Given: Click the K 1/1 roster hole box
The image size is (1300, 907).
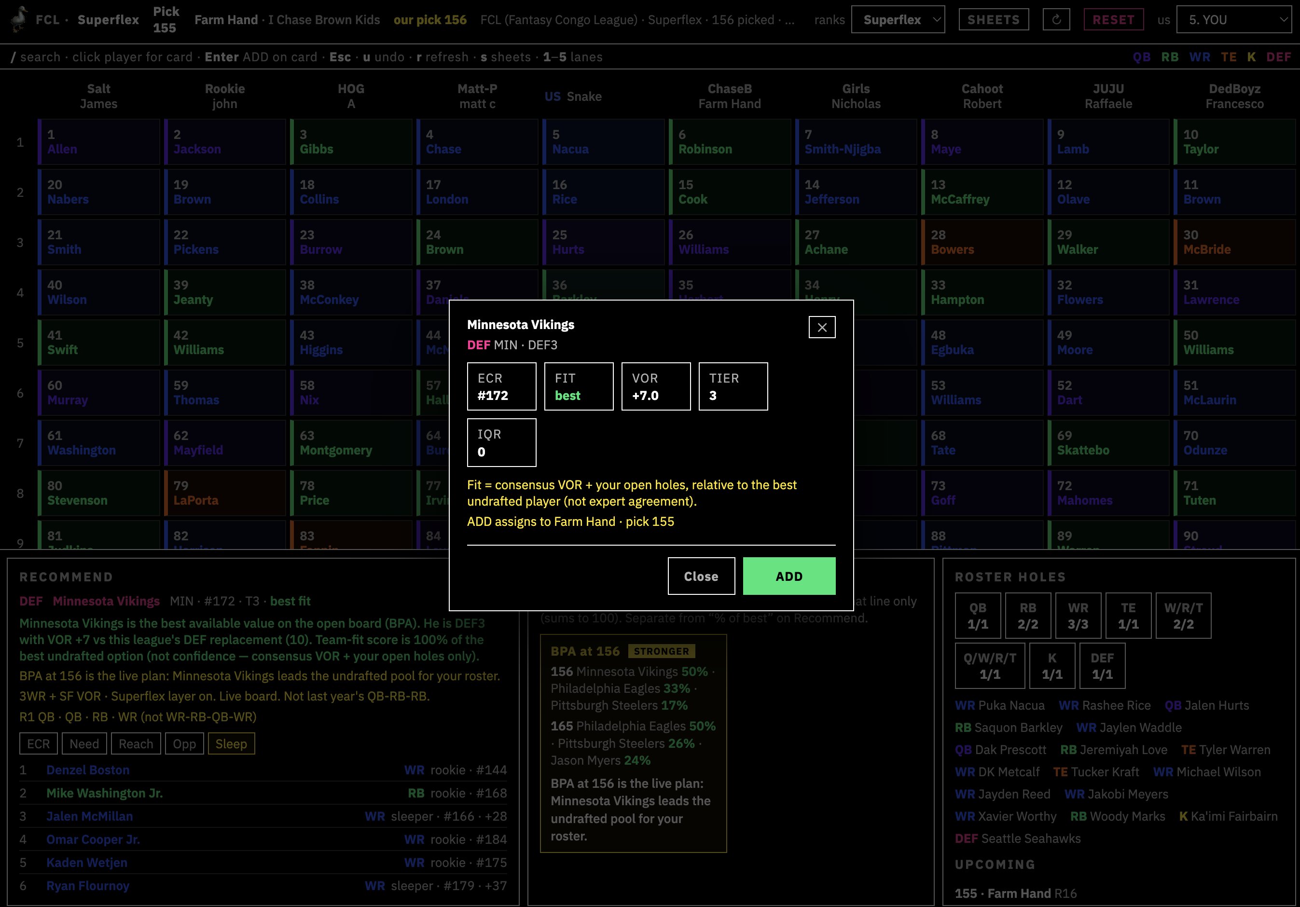Looking at the screenshot, I should pyautogui.click(x=1052, y=666).
